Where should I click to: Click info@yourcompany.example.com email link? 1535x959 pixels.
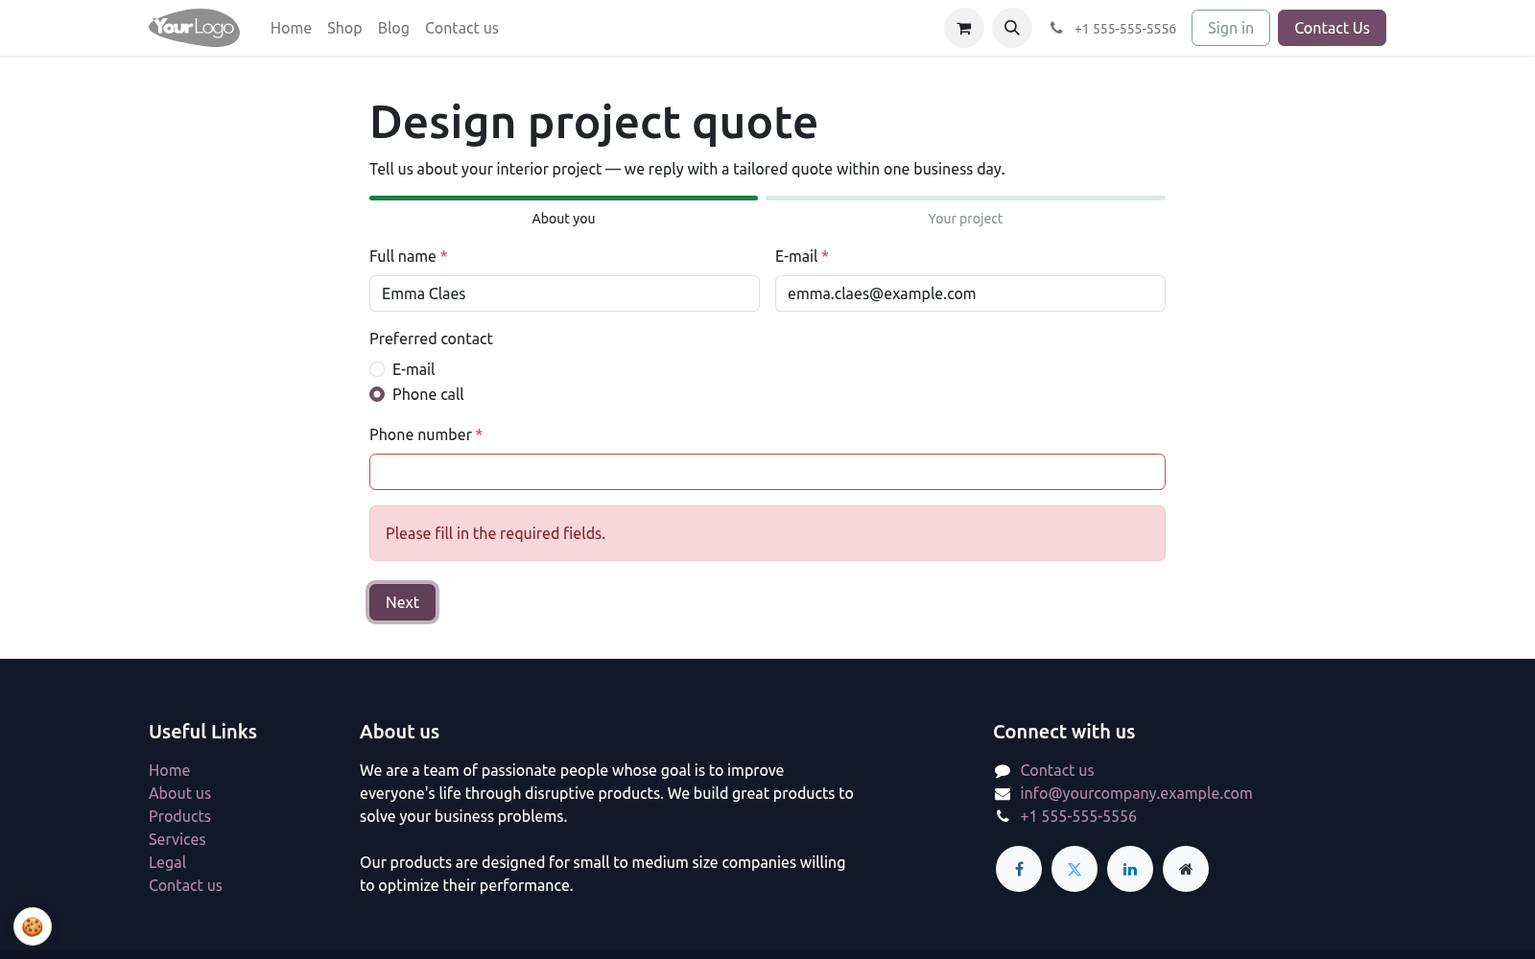click(1136, 793)
